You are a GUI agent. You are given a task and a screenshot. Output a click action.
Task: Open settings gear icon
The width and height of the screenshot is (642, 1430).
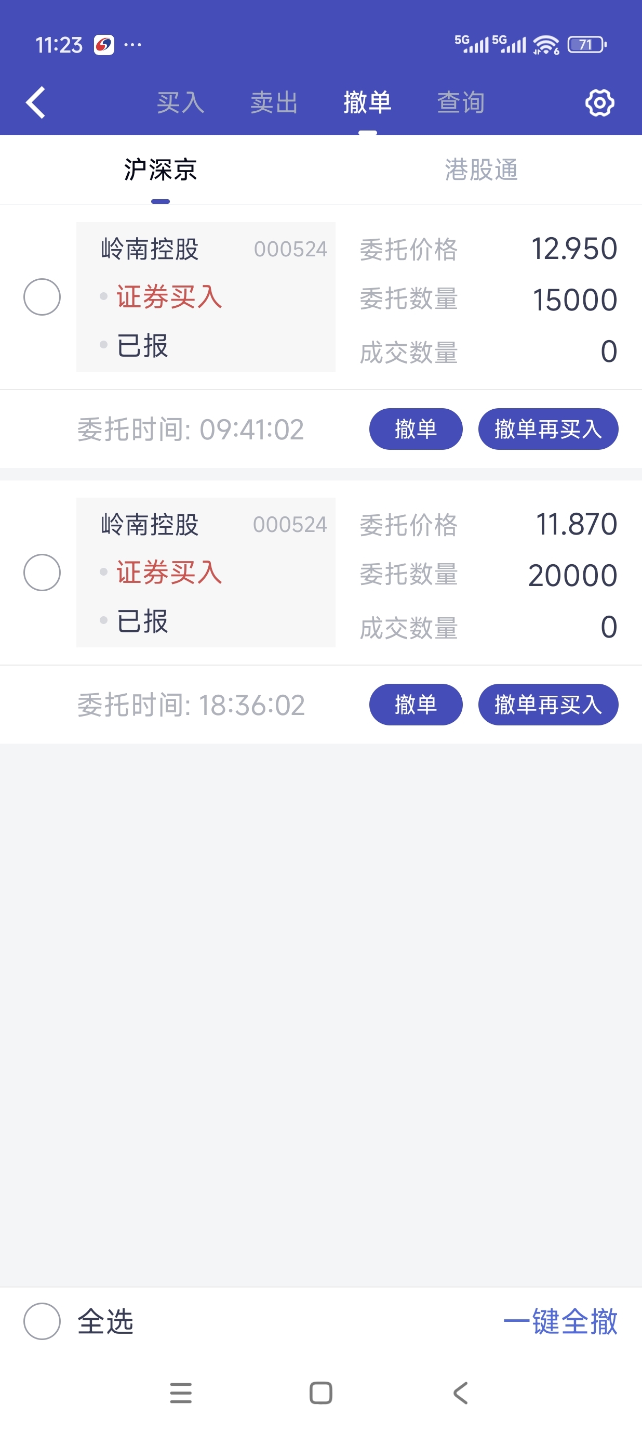[x=599, y=102]
